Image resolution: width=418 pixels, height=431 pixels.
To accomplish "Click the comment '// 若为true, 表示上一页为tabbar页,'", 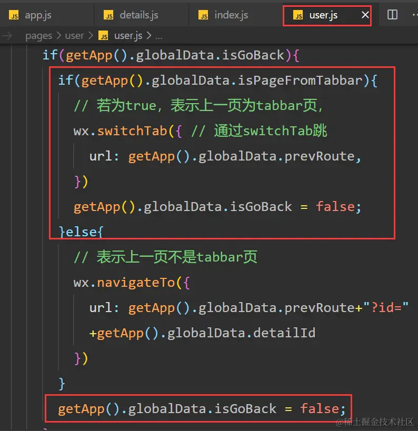I will click(198, 106).
